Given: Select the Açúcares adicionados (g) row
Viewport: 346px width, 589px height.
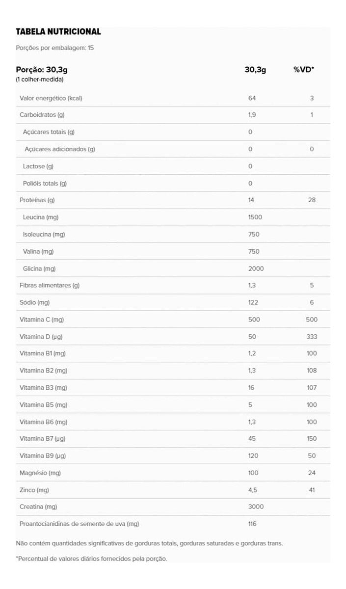Looking at the screenshot, I should tap(173, 149).
